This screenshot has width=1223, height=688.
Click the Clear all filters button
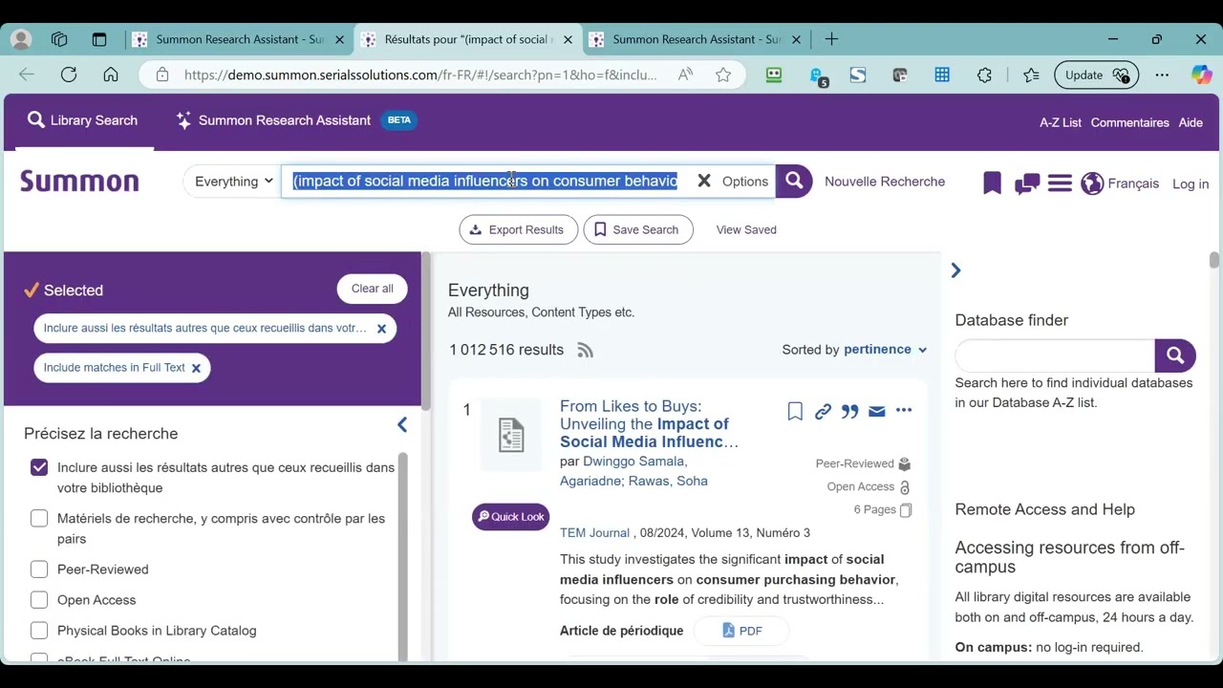[373, 289]
